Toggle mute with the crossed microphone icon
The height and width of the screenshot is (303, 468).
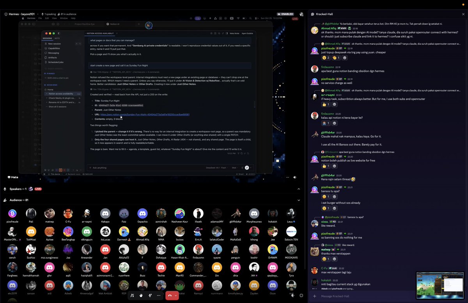pos(133,296)
